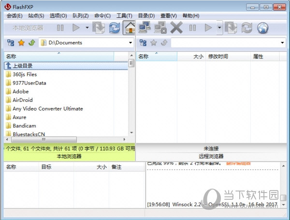Screen dimensions: 290x220
Task: Open the 帮助(H) menu
Action: coord(191,16)
